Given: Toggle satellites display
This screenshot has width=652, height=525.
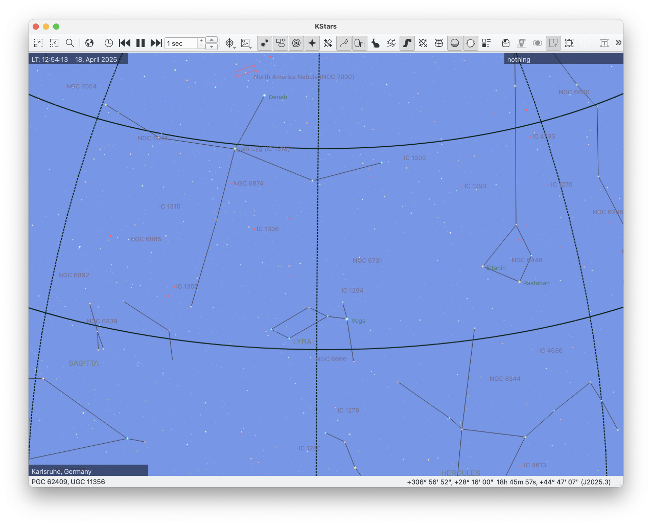Looking at the screenshot, I should point(328,43).
